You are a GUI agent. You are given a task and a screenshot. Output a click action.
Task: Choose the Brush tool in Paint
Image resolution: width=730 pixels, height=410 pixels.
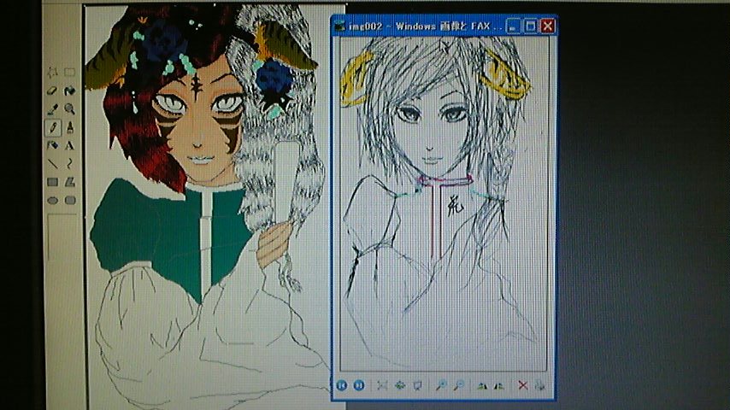click(x=70, y=127)
